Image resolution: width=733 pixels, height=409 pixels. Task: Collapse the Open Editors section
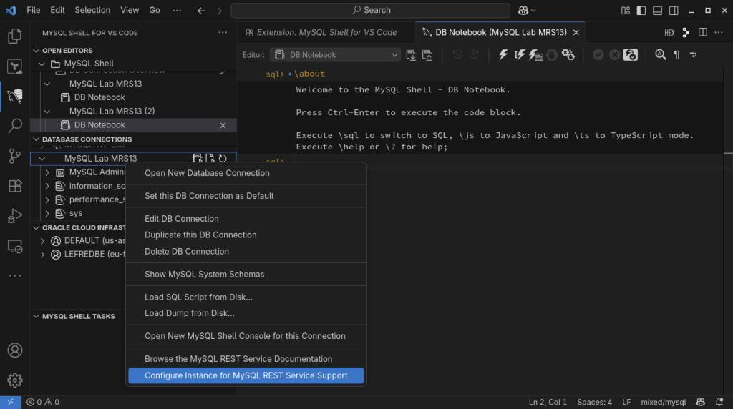point(36,51)
